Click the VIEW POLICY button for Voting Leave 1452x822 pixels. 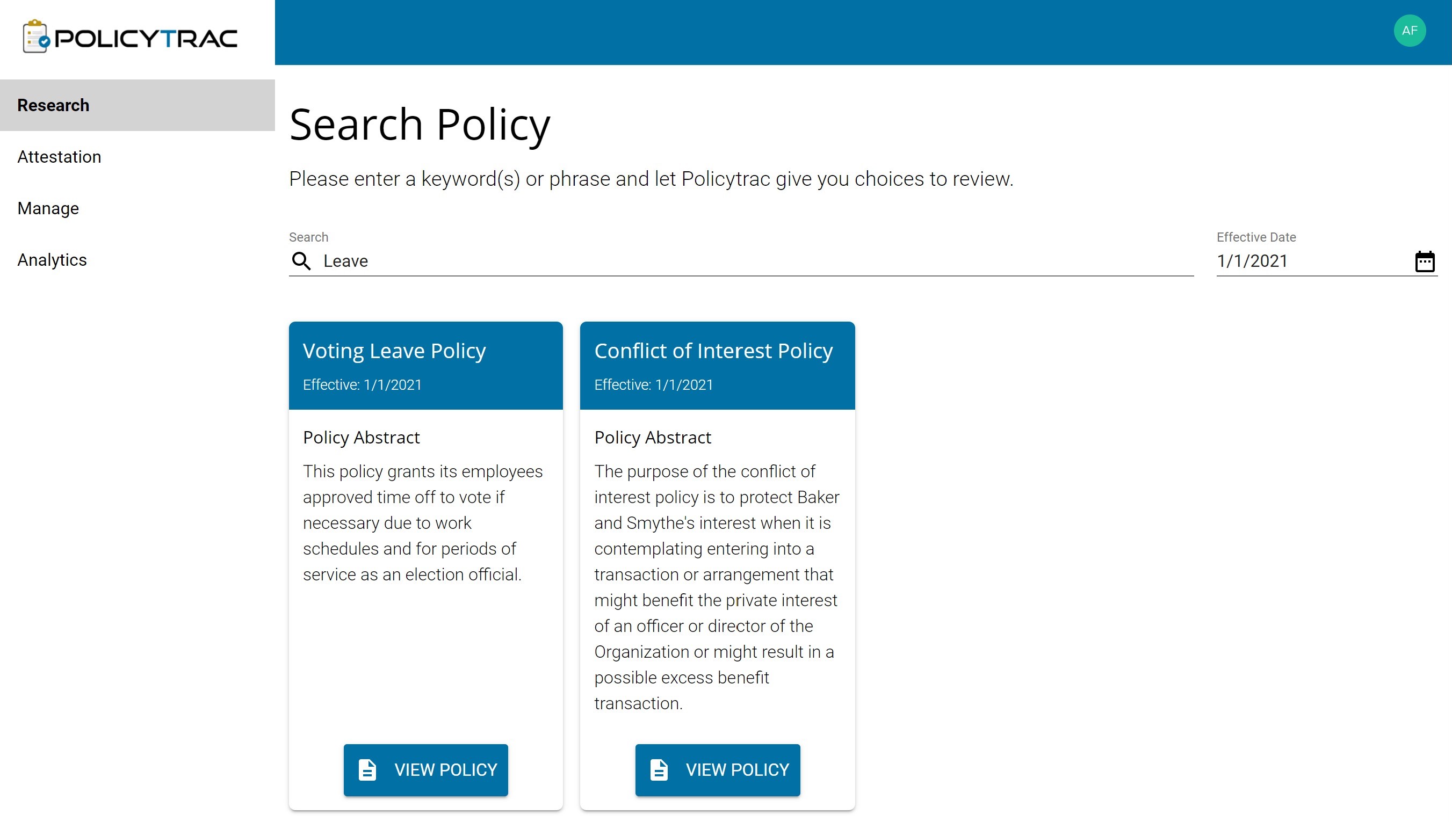pyautogui.click(x=426, y=769)
